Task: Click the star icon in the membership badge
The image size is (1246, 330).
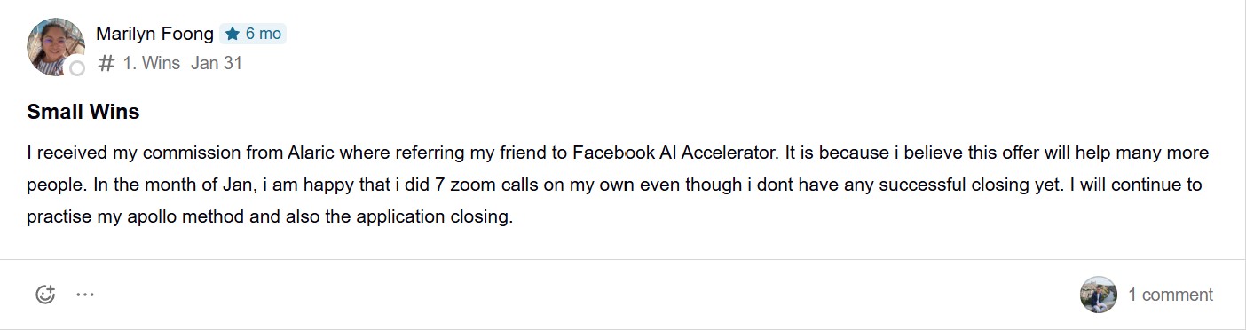Action: tap(233, 34)
